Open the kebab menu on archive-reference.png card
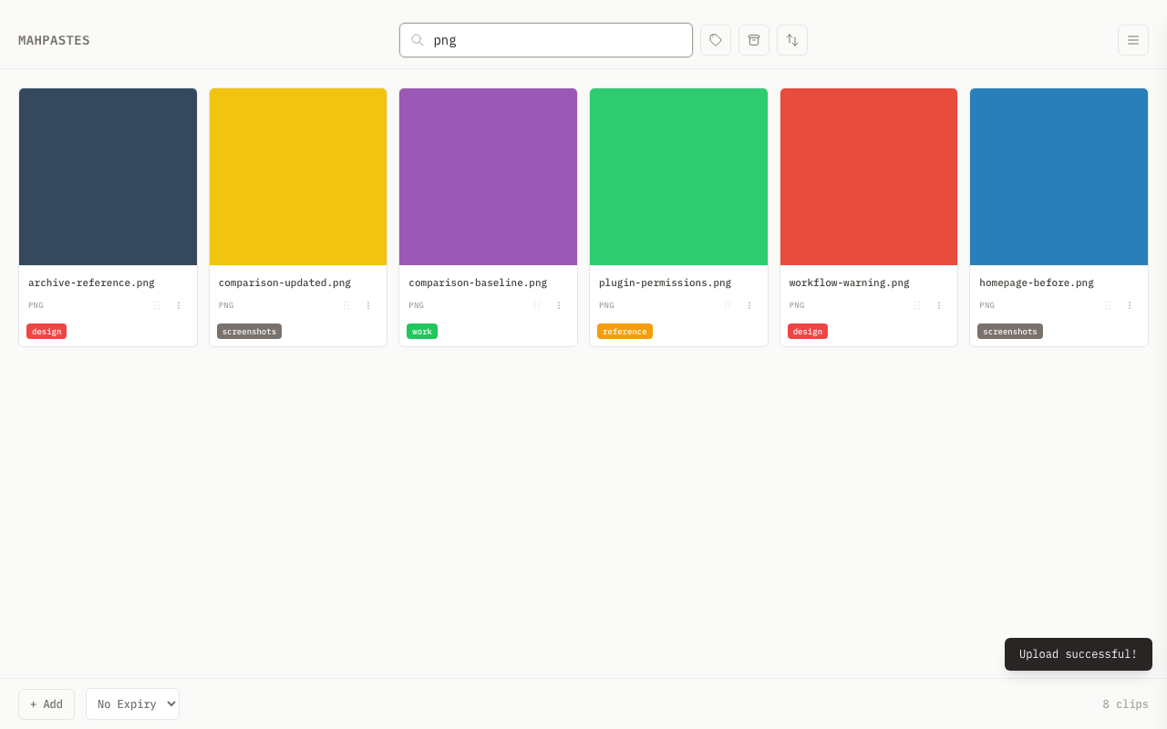Image resolution: width=1167 pixels, height=729 pixels. pos(178,304)
